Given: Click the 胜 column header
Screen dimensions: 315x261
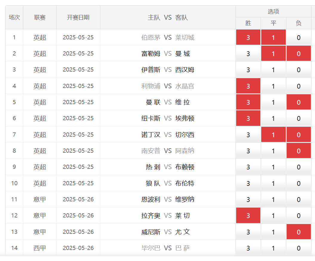Looking at the screenshot, I should pos(248,23).
